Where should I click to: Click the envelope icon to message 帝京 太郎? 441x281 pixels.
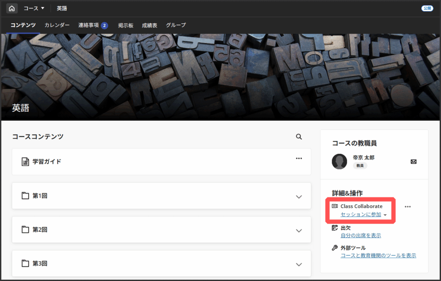click(x=413, y=162)
